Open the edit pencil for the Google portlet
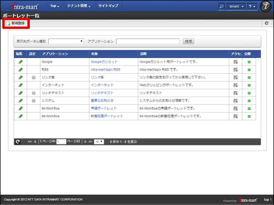This screenshot has height=205, width=274. tap(20, 62)
